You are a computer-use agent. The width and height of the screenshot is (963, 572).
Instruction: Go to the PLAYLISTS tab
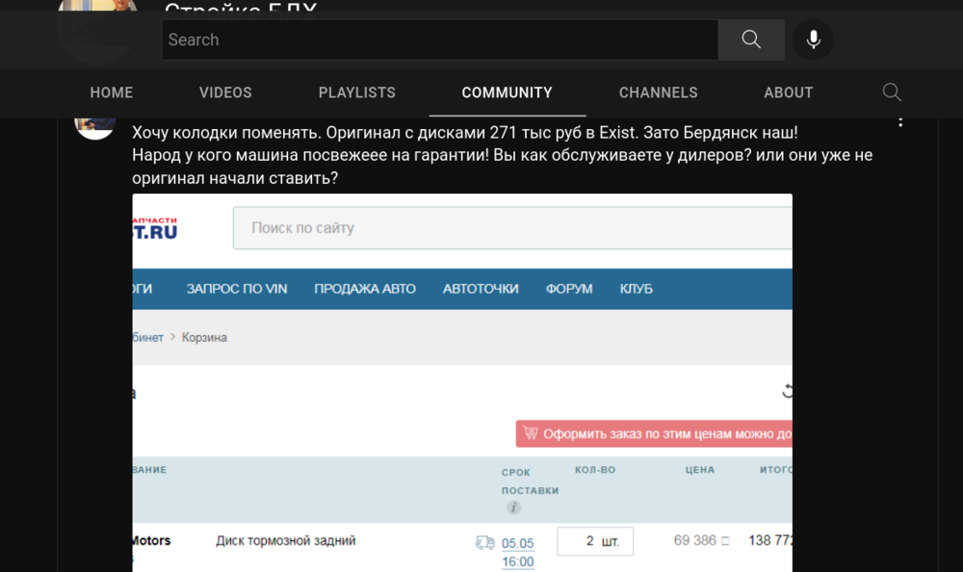tap(357, 92)
